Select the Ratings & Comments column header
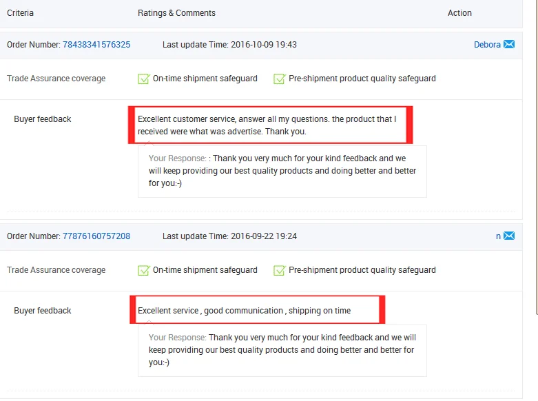 (176, 13)
